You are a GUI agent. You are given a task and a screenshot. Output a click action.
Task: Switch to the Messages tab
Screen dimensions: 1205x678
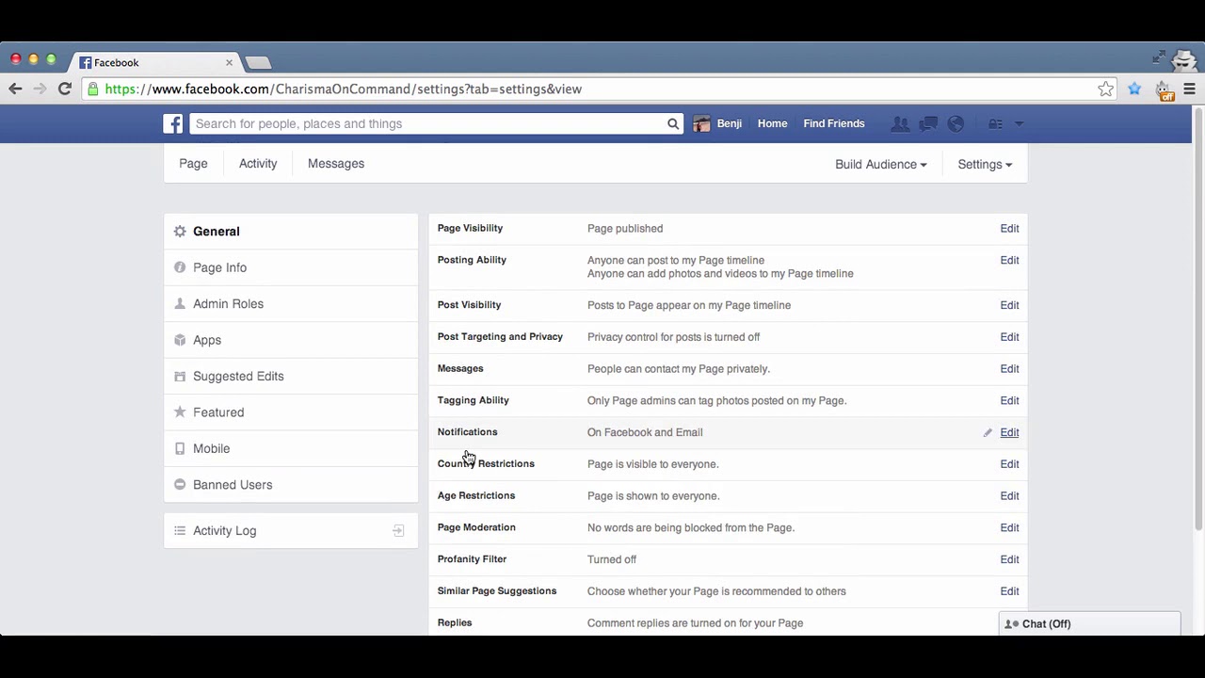point(336,164)
